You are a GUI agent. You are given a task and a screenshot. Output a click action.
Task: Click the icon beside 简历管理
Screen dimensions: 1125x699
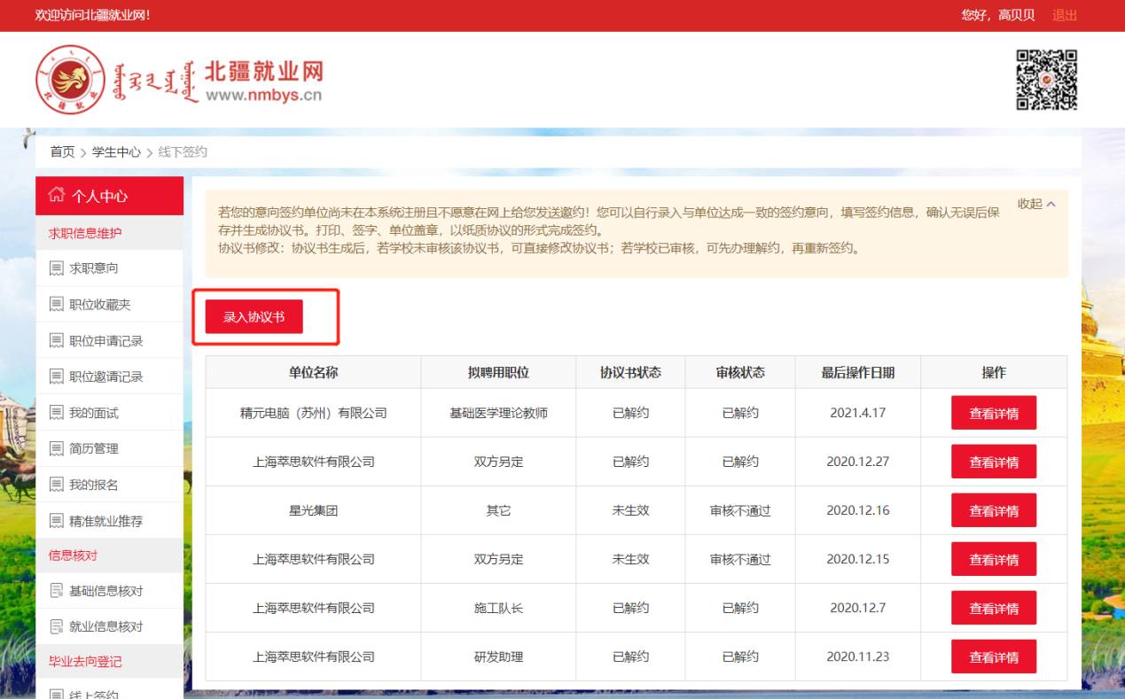click(x=57, y=449)
